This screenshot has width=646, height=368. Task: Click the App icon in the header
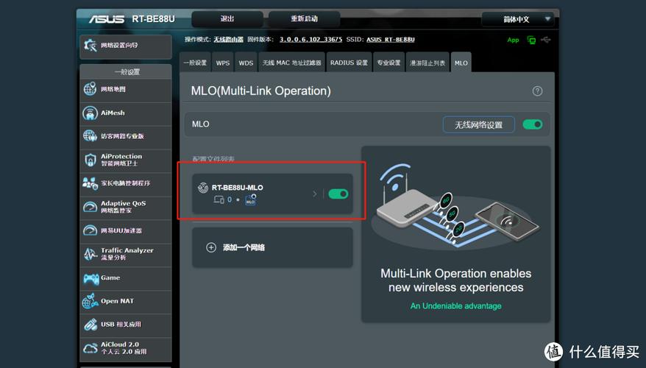513,40
